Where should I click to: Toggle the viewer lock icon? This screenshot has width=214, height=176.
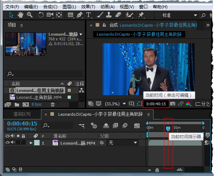(x=104, y=25)
